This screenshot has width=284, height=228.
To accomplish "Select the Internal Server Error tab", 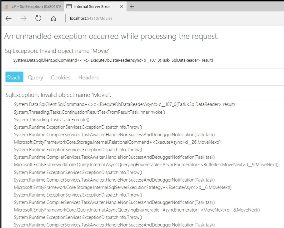I will [x=92, y=6].
